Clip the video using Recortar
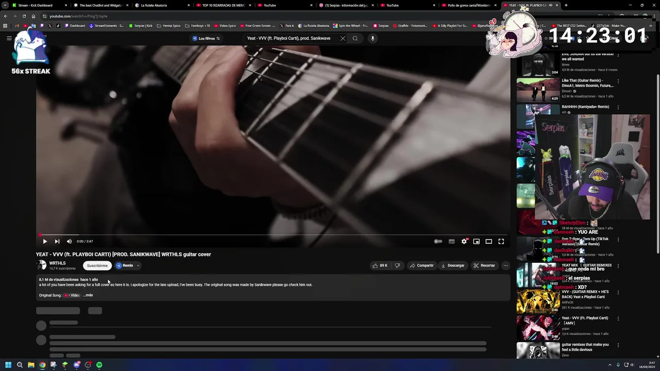This screenshot has height=371, width=660. [484, 265]
